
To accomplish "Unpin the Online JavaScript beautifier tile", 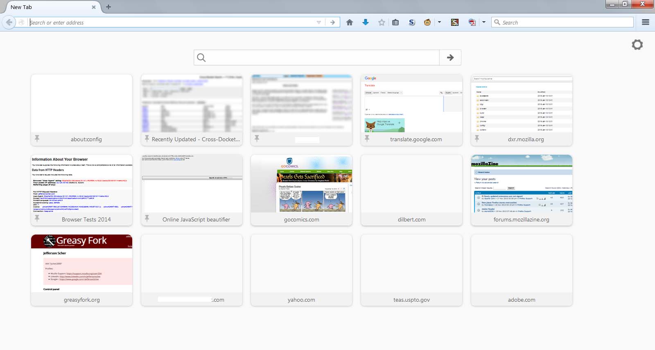I will (x=147, y=218).
